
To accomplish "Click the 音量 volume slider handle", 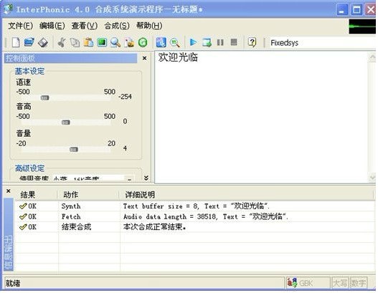I will pos(74,150).
